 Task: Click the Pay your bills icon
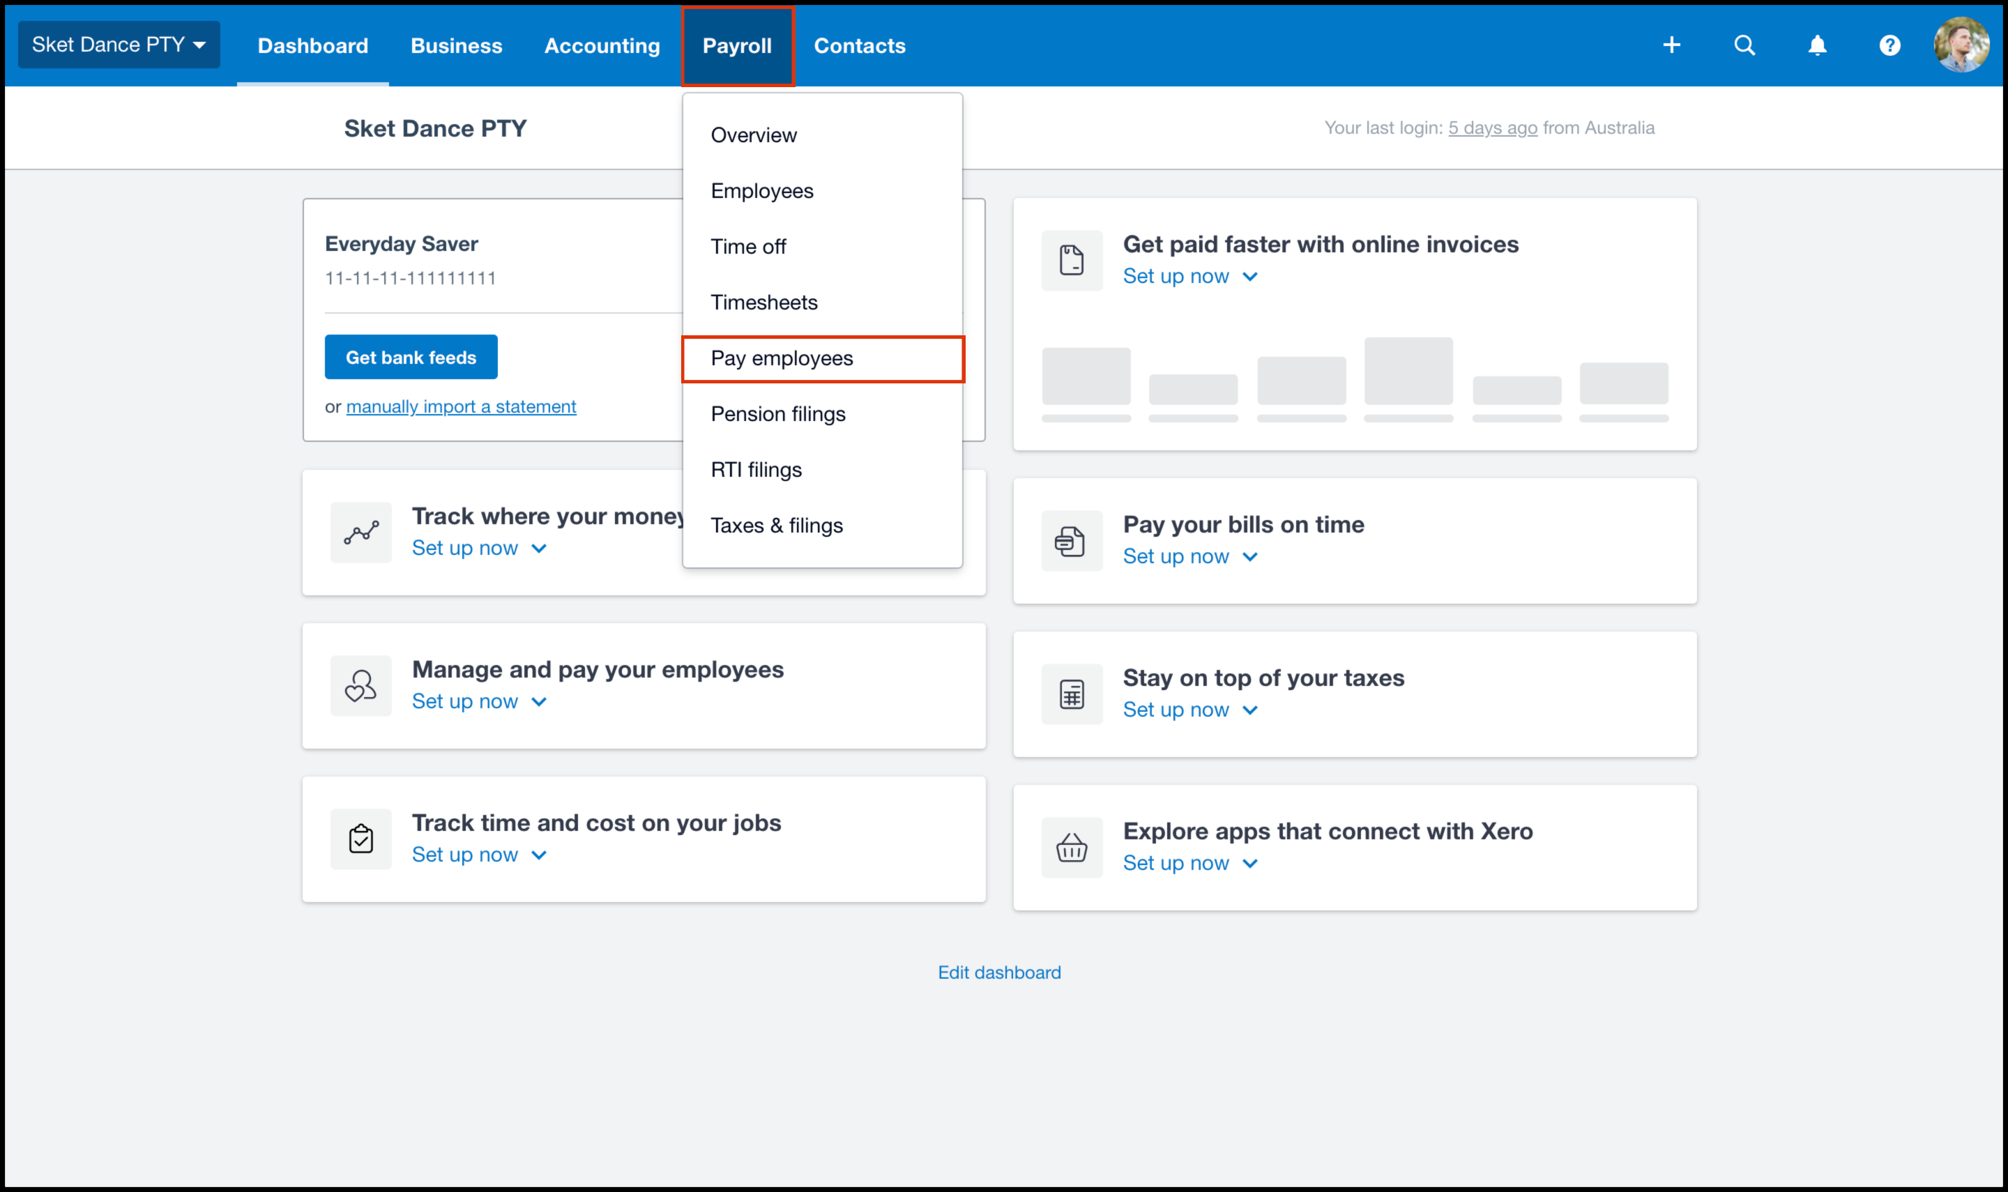point(1072,540)
